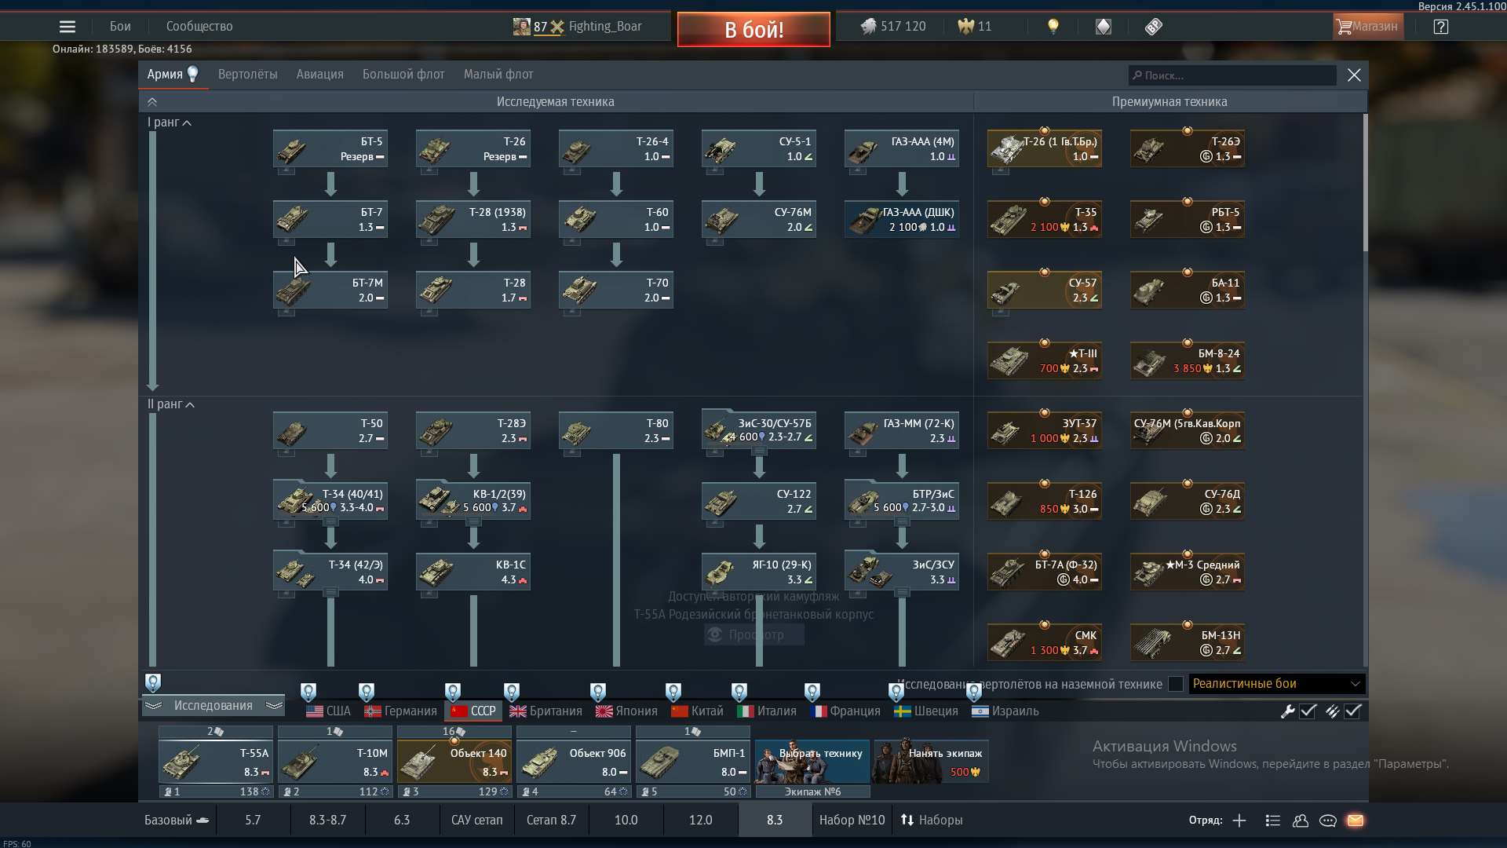Switch to the Базовый preset

click(x=176, y=821)
